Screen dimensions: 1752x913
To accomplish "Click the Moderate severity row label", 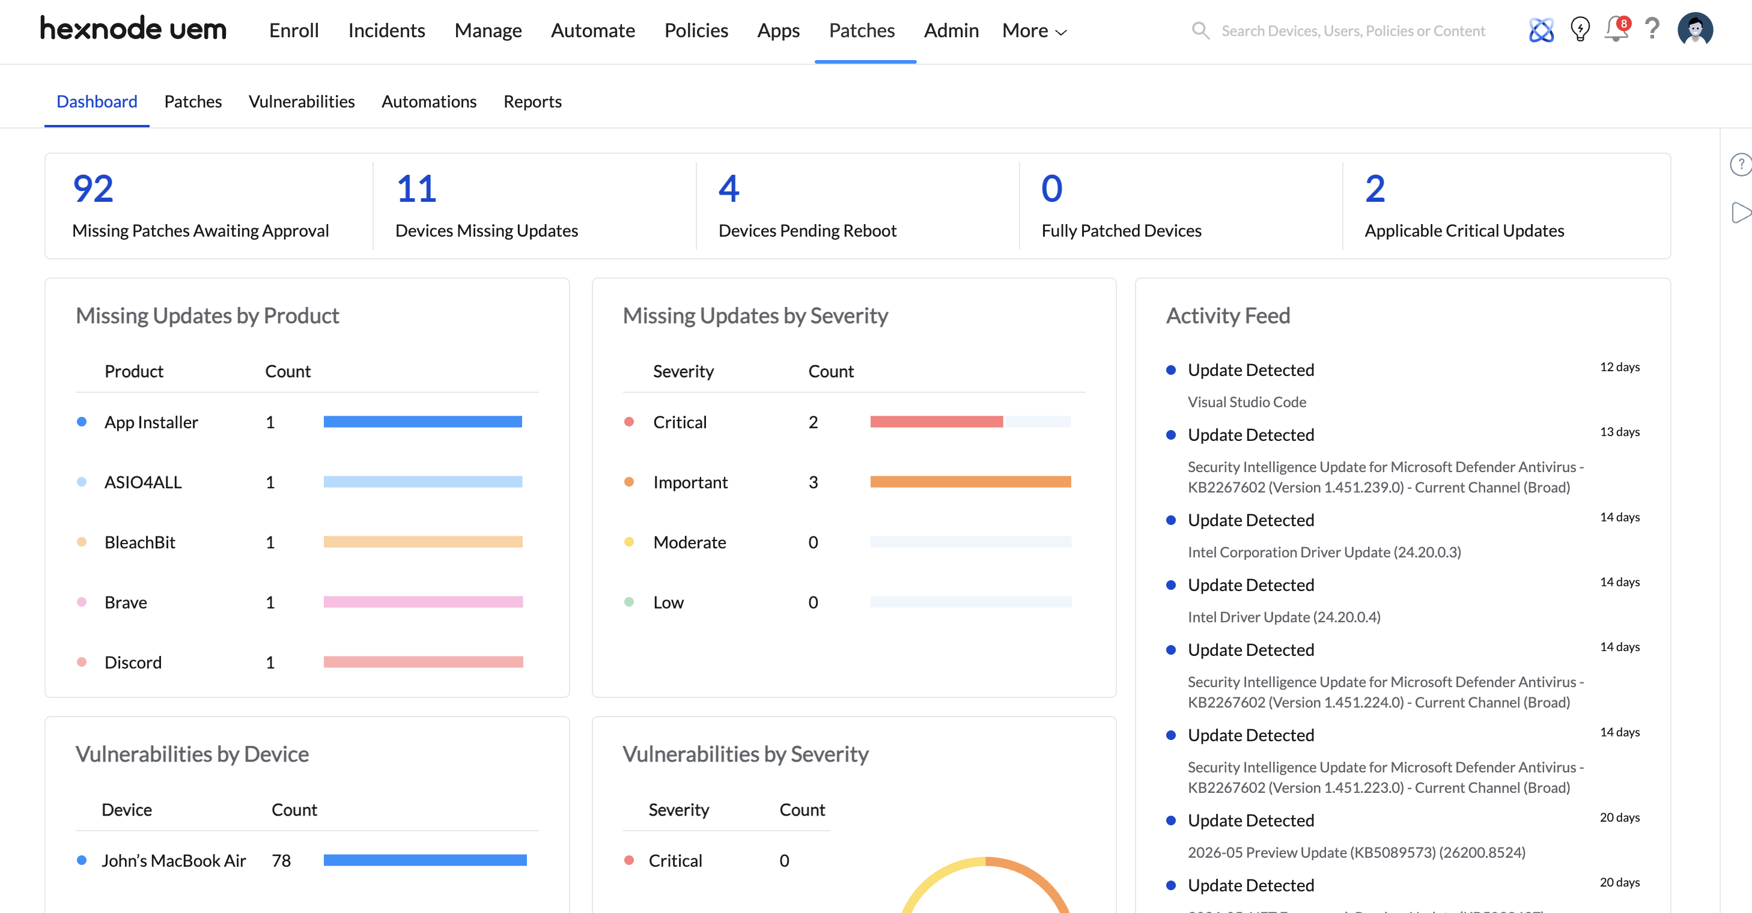I will pyautogui.click(x=689, y=542).
